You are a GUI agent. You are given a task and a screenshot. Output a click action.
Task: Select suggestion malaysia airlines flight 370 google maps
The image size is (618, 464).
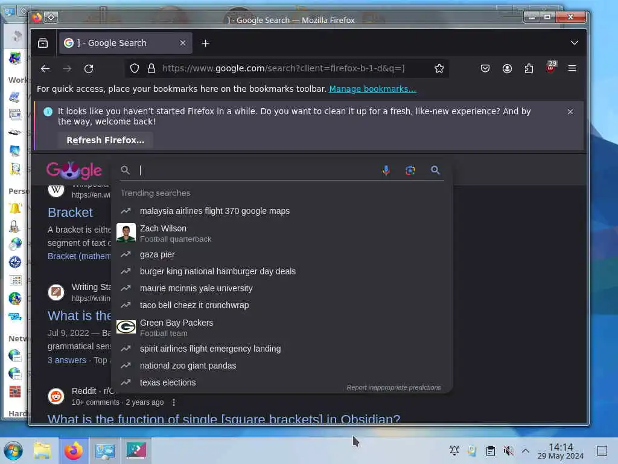[282, 211]
